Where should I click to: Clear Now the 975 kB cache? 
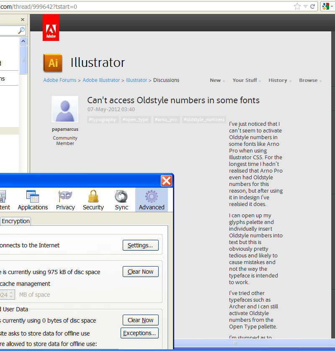[140, 272]
